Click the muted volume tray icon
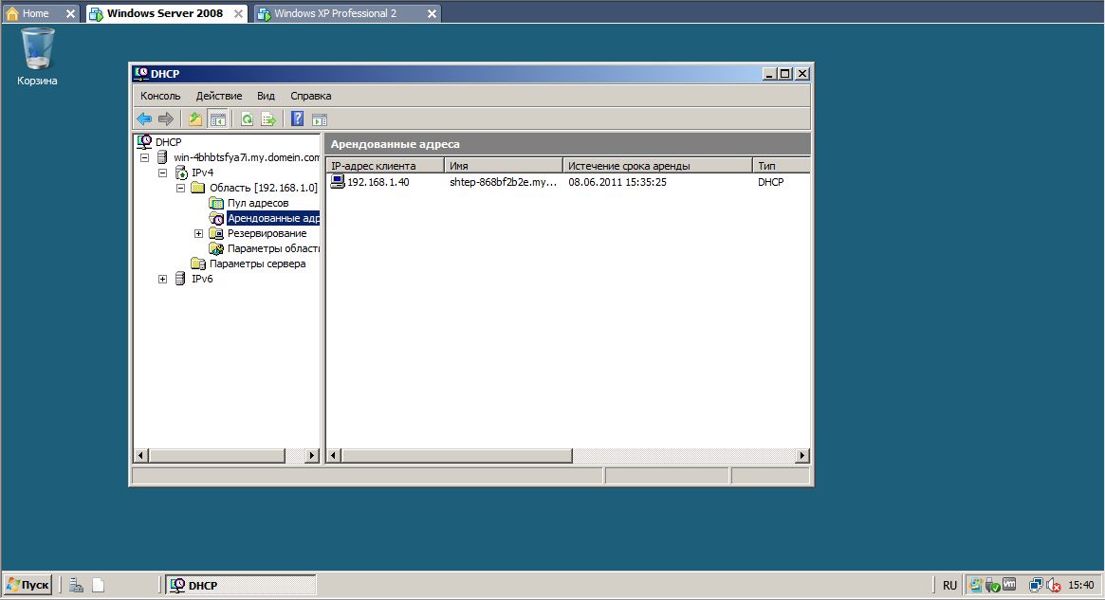Image resolution: width=1105 pixels, height=600 pixels. coord(1055,585)
